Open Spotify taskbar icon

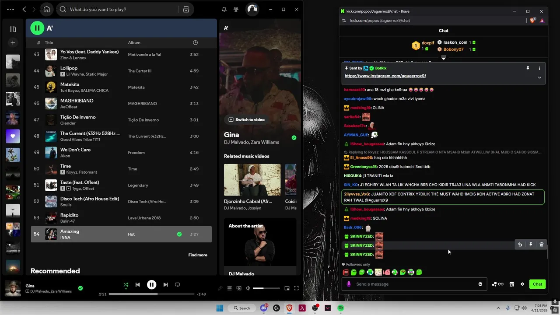(340, 308)
